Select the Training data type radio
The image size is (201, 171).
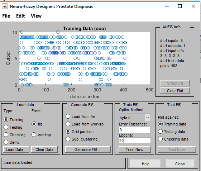[6, 120]
